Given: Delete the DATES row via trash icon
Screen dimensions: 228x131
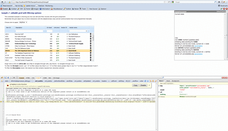Looking at the screenshot, I should tap(91, 51).
